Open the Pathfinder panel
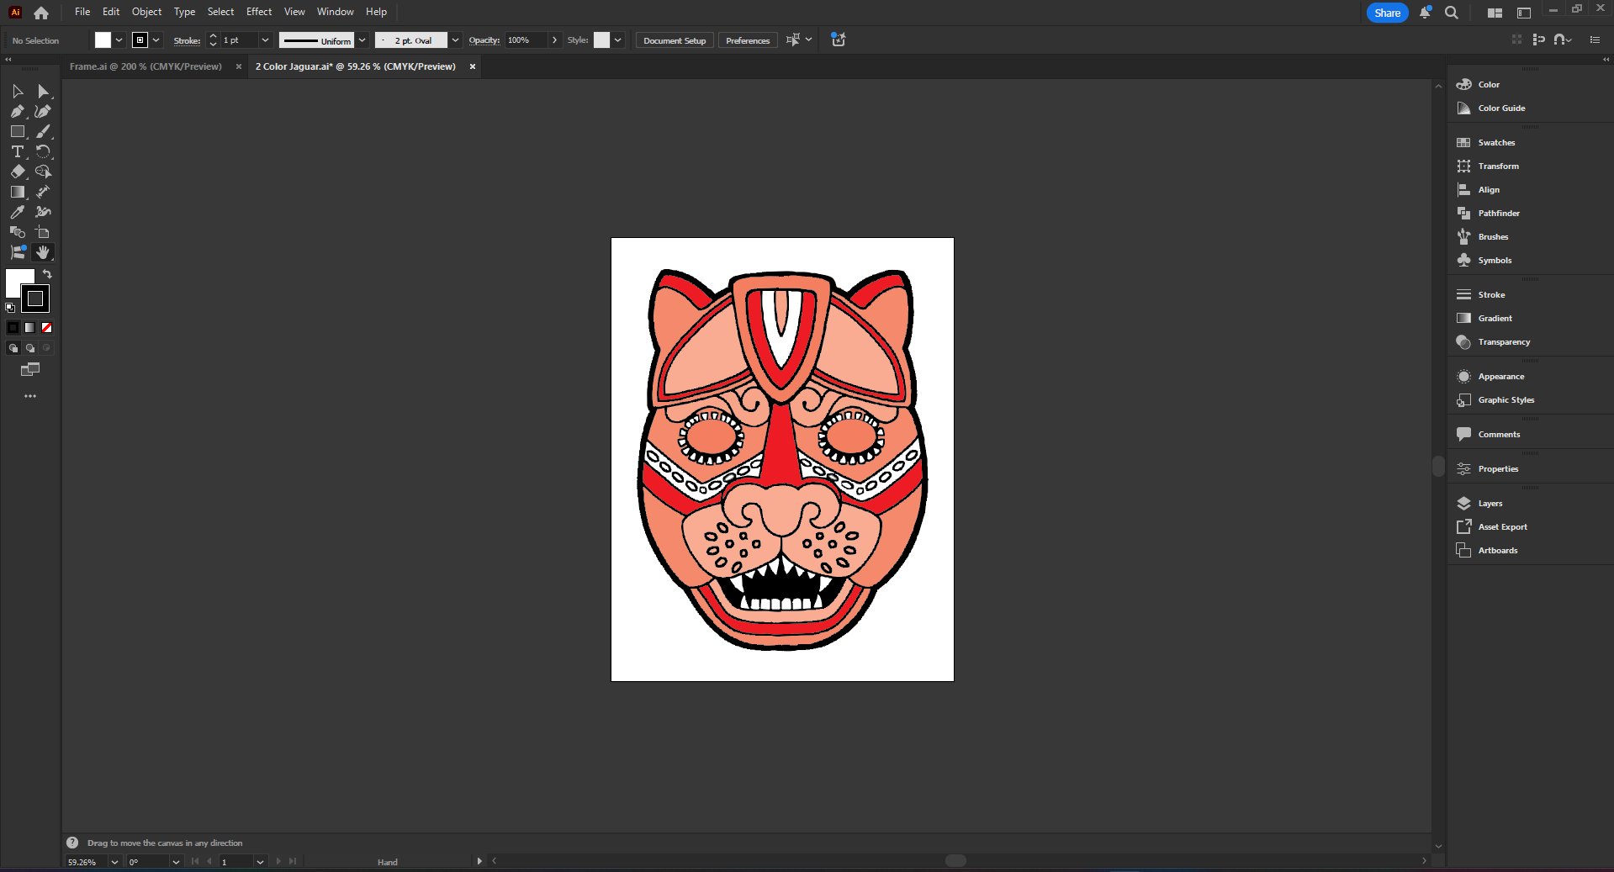The height and width of the screenshot is (872, 1614). coord(1498,214)
